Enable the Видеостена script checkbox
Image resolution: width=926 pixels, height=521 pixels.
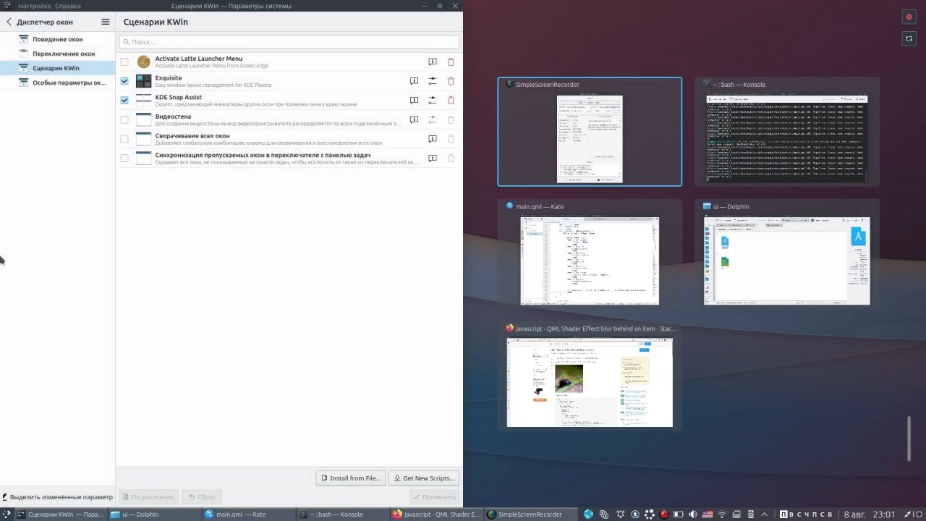pos(124,119)
